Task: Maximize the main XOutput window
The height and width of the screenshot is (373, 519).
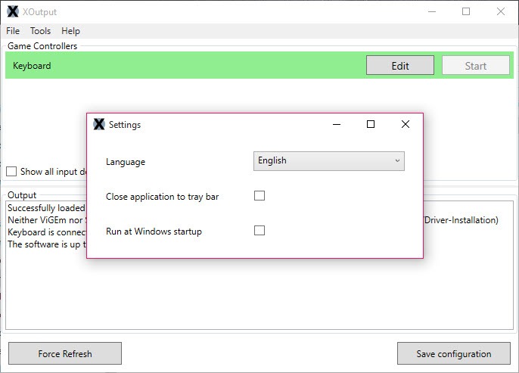Action: pyautogui.click(x=466, y=11)
